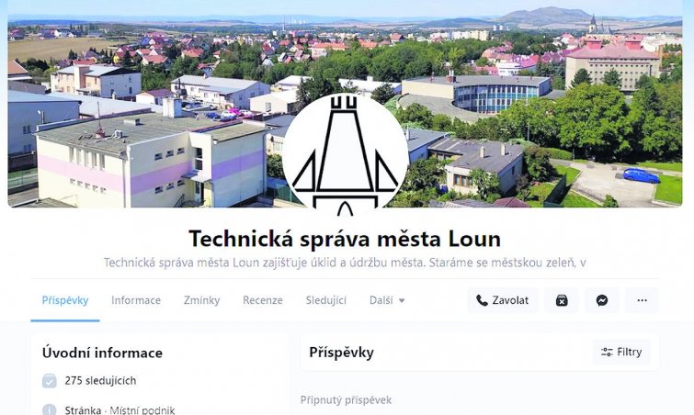Open the three-dots more options button
Viewport: 694px width, 415px height.
(642, 300)
